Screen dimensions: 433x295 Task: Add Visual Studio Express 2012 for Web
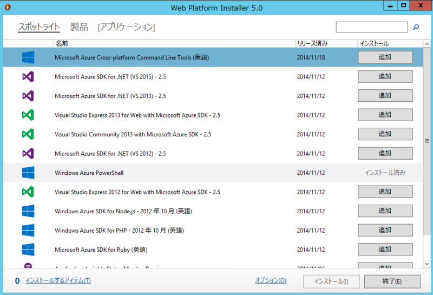click(385, 192)
